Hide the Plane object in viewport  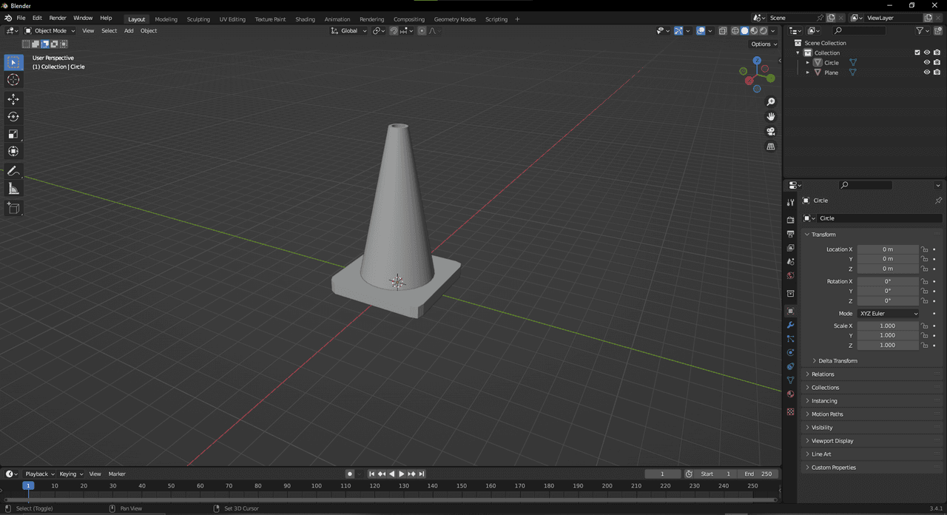coord(926,73)
